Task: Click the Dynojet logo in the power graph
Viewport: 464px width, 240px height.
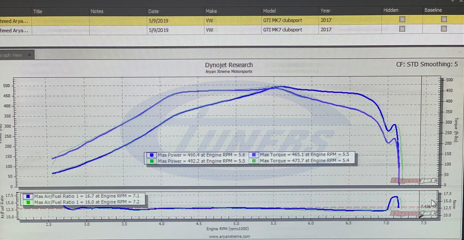Action: pyautogui.click(x=414, y=180)
